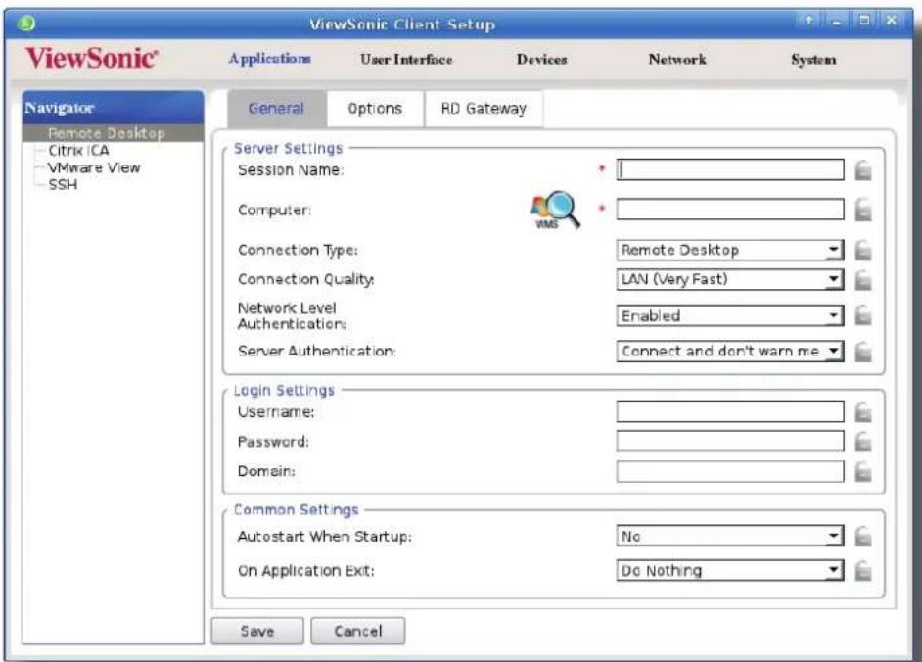The image size is (922, 662).
Task: Toggle lock icon for Network Level Authentication
Action: coord(862,316)
